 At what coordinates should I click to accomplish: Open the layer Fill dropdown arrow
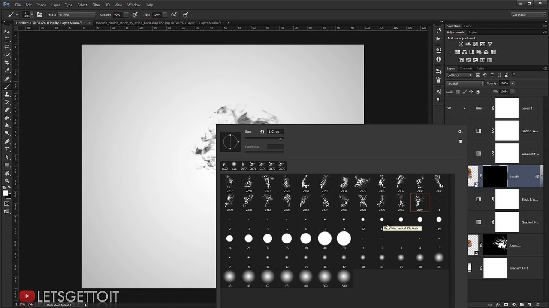[512, 92]
